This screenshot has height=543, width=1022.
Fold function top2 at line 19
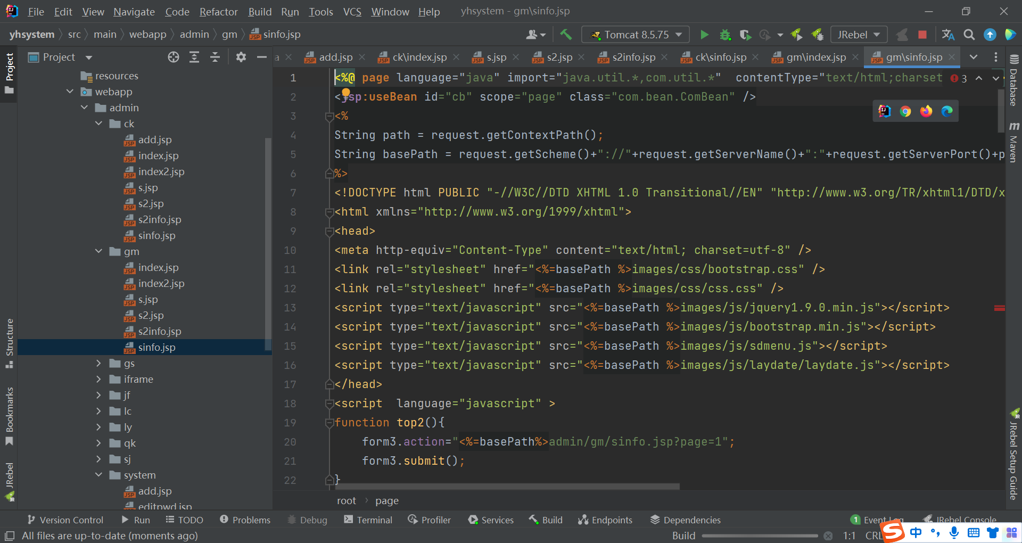click(x=329, y=423)
